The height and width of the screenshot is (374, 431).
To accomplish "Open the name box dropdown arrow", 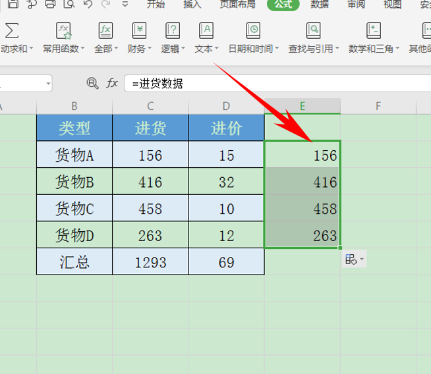I will (48, 83).
